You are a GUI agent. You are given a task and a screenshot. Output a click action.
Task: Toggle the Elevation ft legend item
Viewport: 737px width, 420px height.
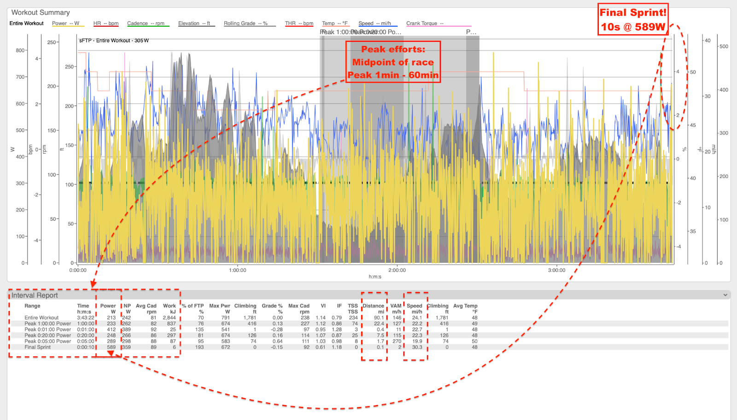click(x=194, y=23)
